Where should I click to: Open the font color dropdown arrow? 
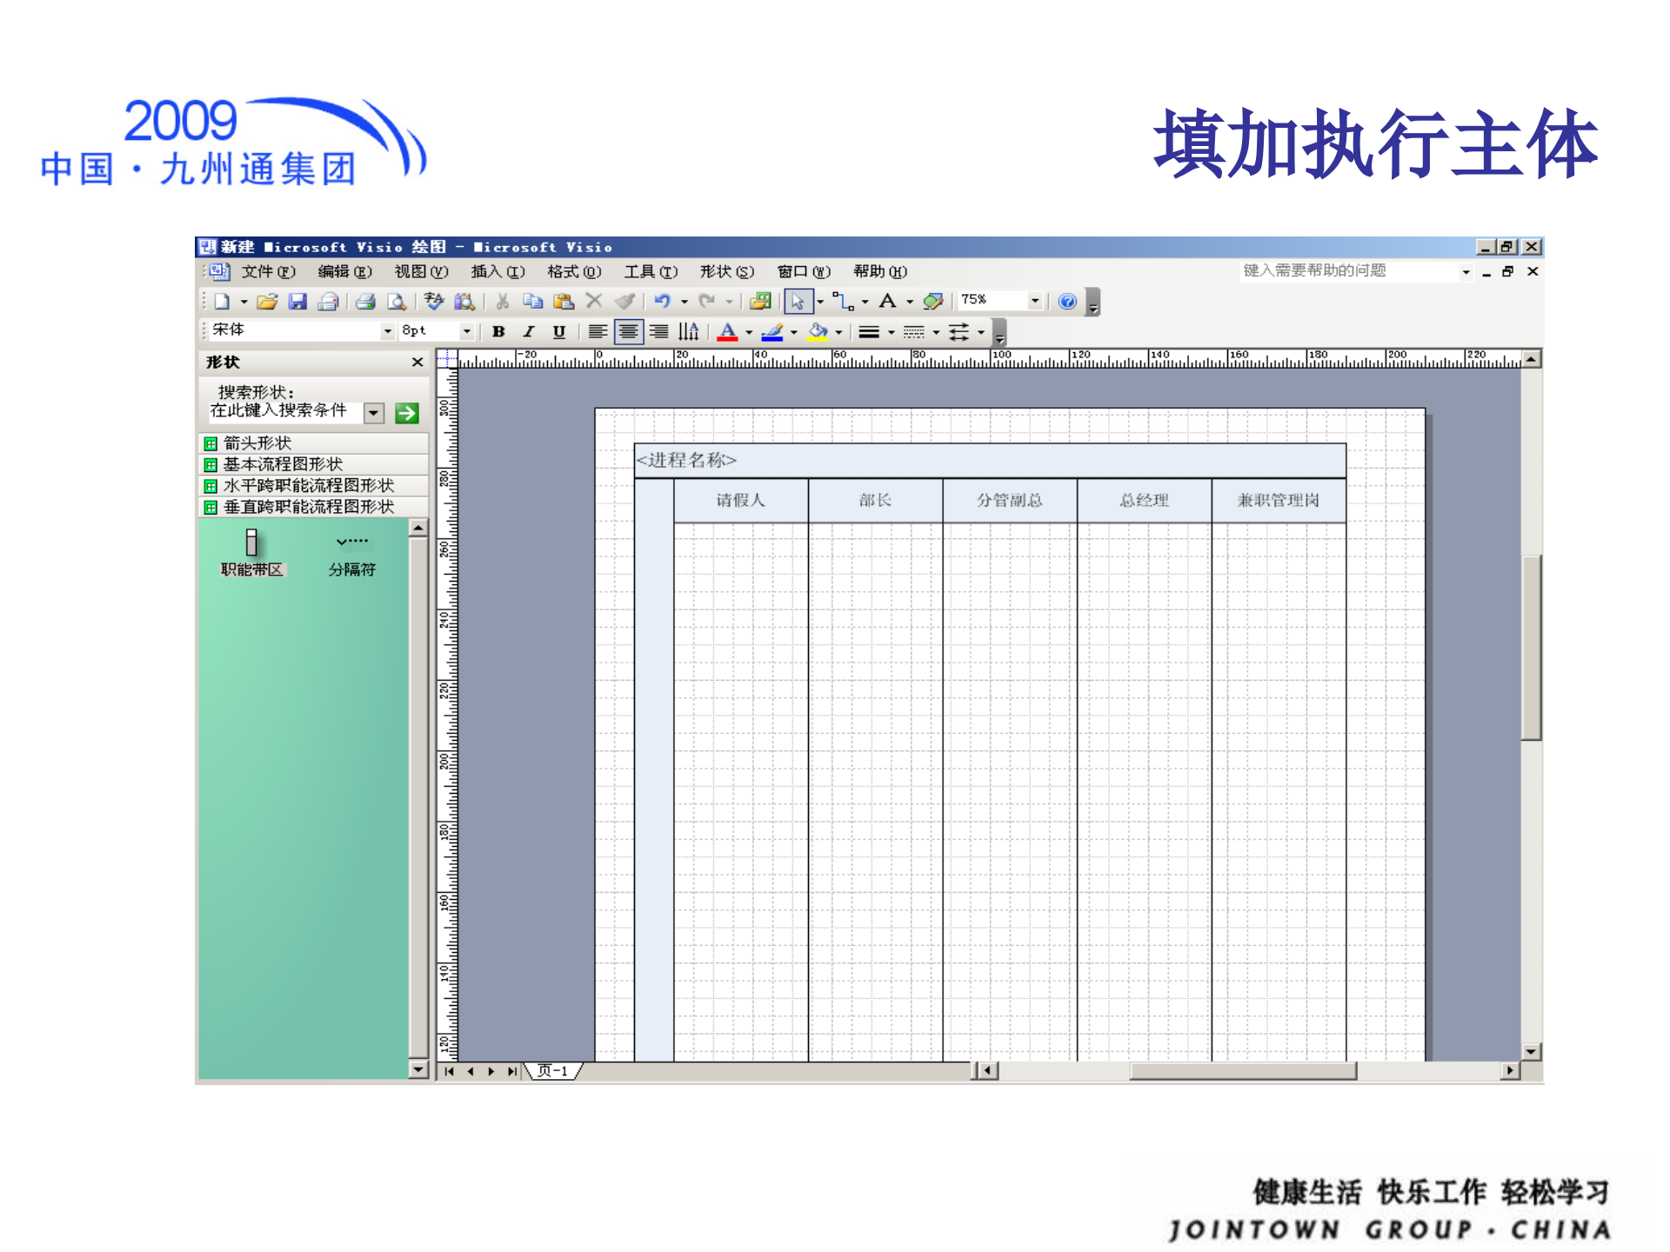coord(750,331)
